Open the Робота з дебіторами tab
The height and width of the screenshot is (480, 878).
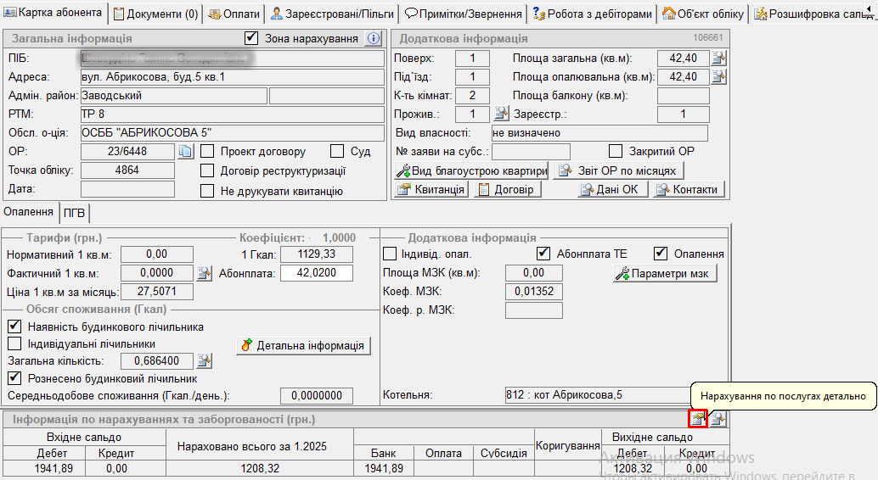coord(593,14)
